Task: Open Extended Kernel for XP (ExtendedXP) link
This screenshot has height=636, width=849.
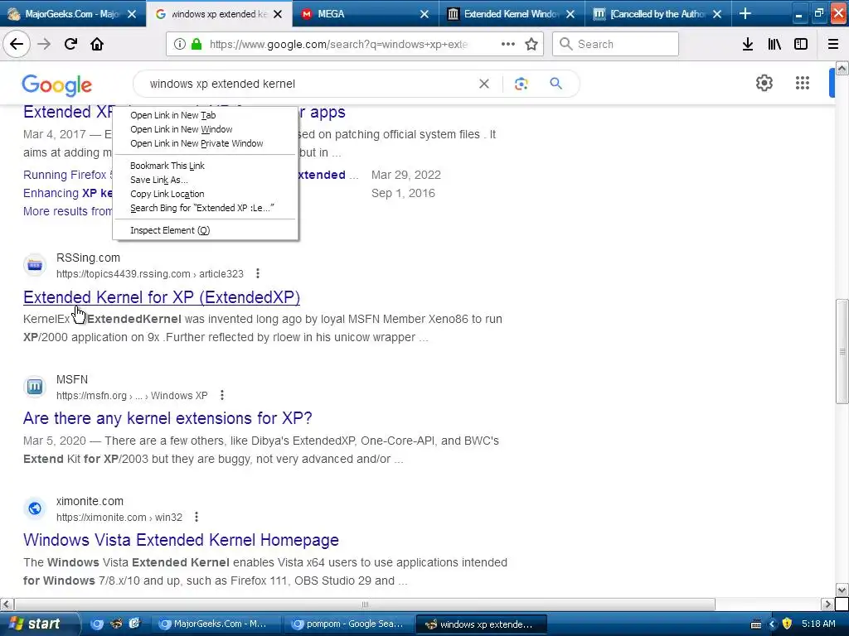Action: tap(162, 297)
